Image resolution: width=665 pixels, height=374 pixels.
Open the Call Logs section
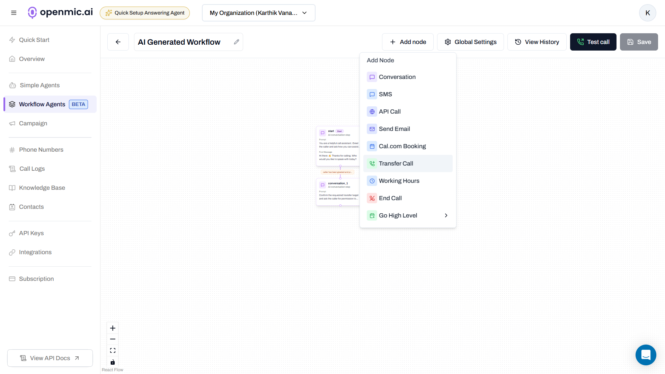pyautogui.click(x=32, y=169)
